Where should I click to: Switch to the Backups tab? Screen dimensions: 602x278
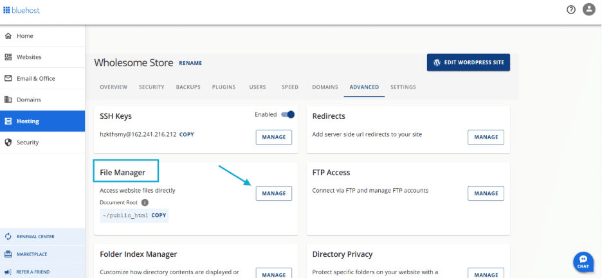[x=188, y=87]
